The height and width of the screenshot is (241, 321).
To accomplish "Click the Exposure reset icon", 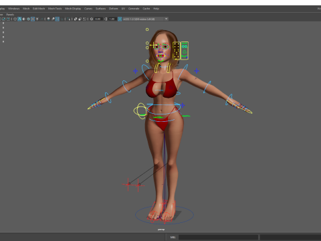I will [x=92, y=19].
